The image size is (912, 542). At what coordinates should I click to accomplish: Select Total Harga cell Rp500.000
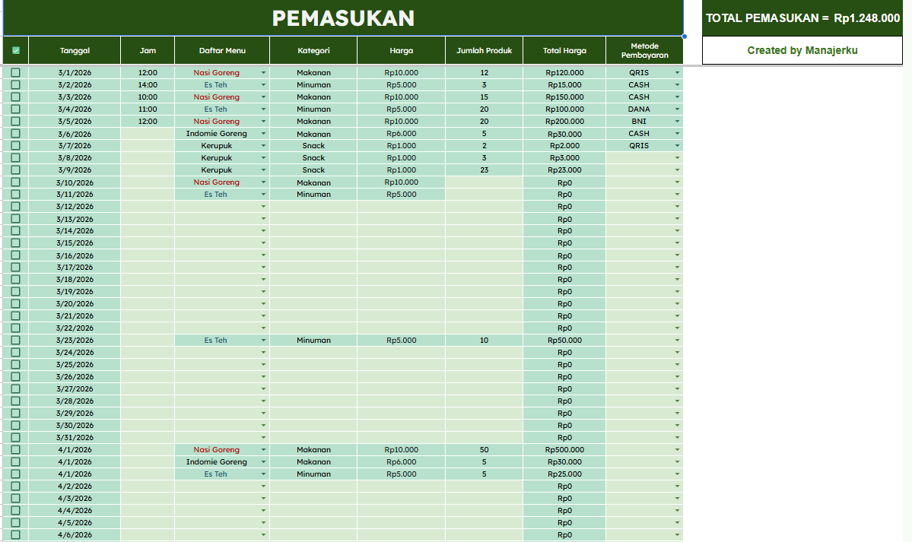coord(564,449)
